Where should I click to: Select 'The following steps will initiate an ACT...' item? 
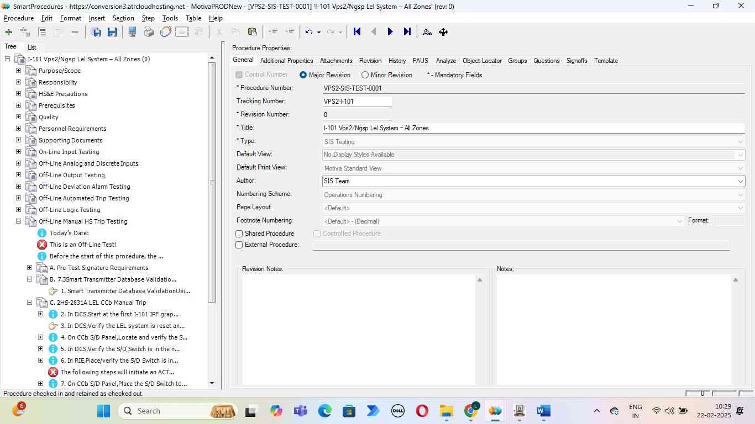click(117, 372)
